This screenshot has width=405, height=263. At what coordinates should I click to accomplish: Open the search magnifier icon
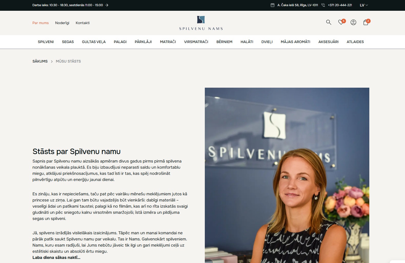coord(329,22)
